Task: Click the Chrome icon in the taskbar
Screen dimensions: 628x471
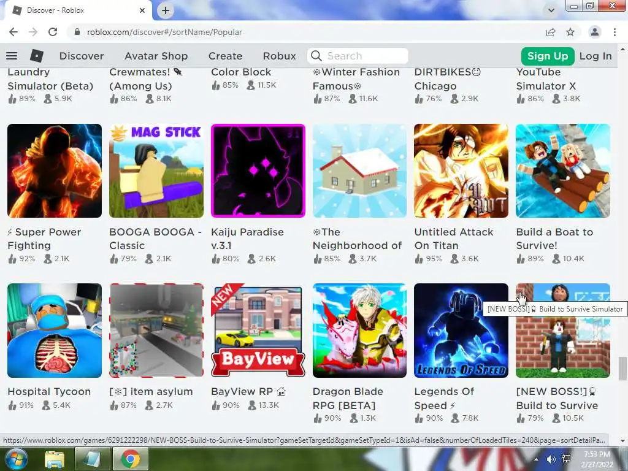Action: pyautogui.click(x=130, y=459)
